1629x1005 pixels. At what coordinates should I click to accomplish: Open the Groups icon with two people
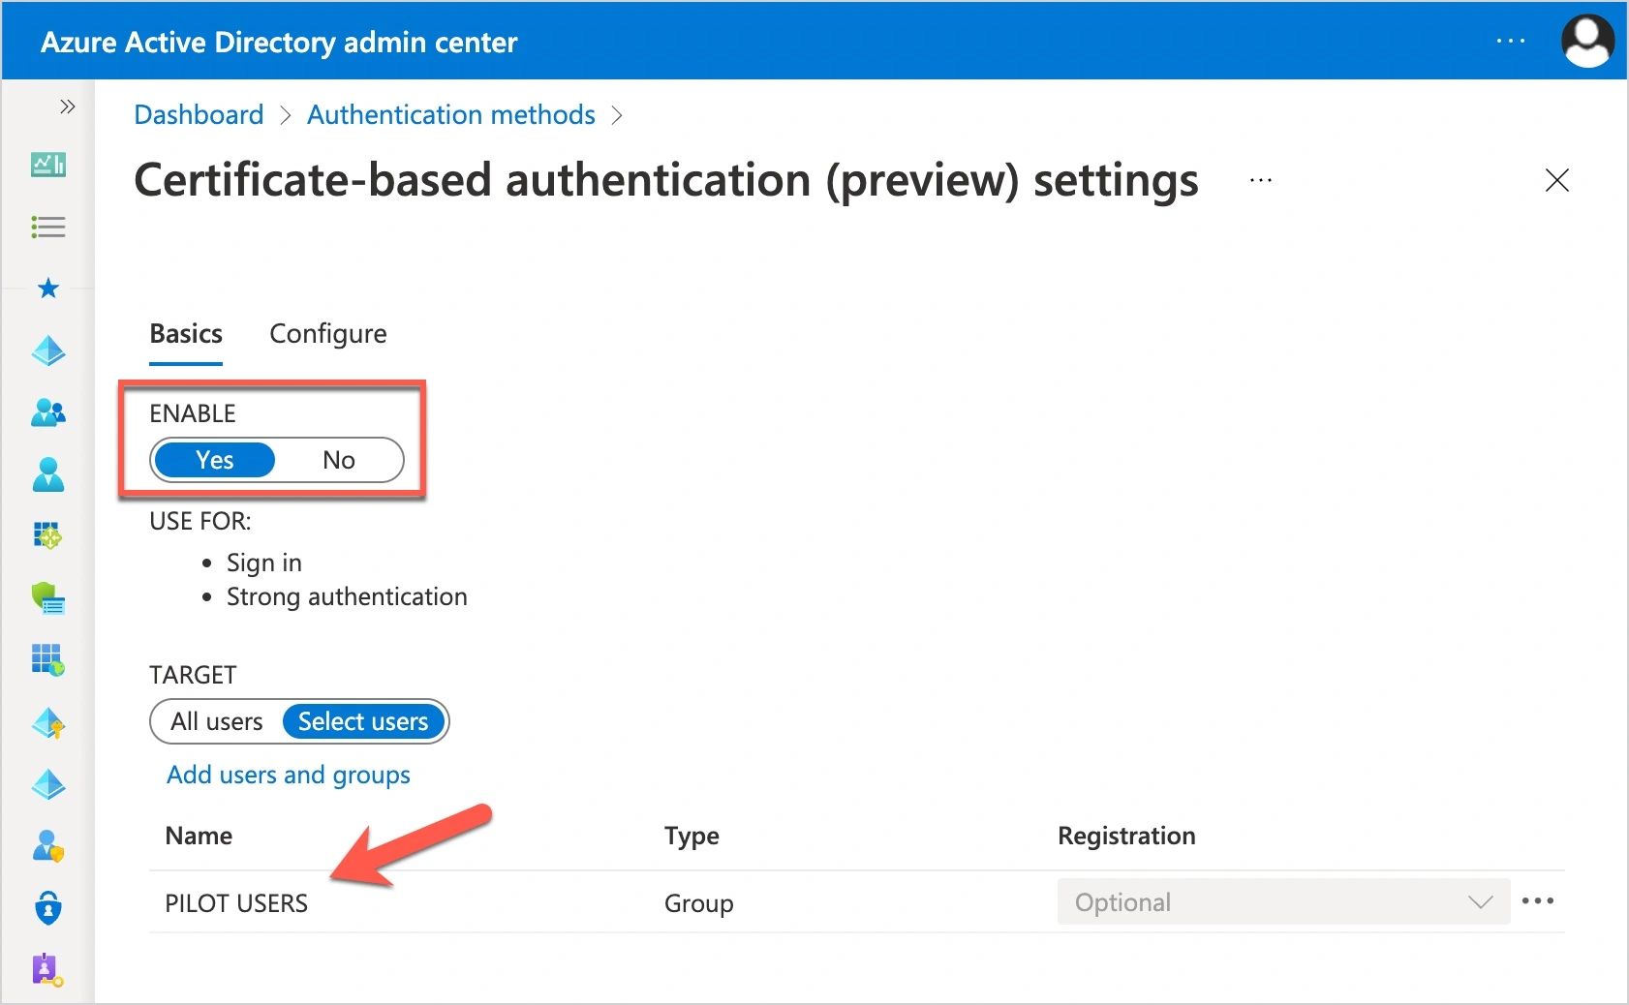[47, 413]
